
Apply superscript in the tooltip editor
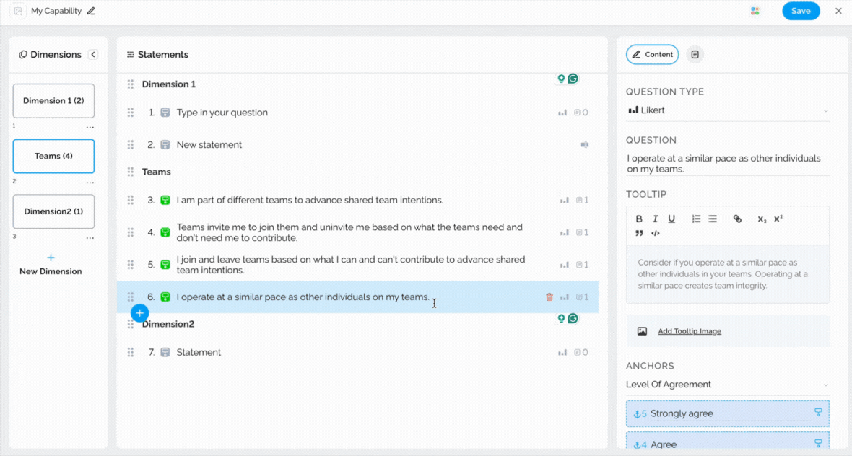click(778, 219)
